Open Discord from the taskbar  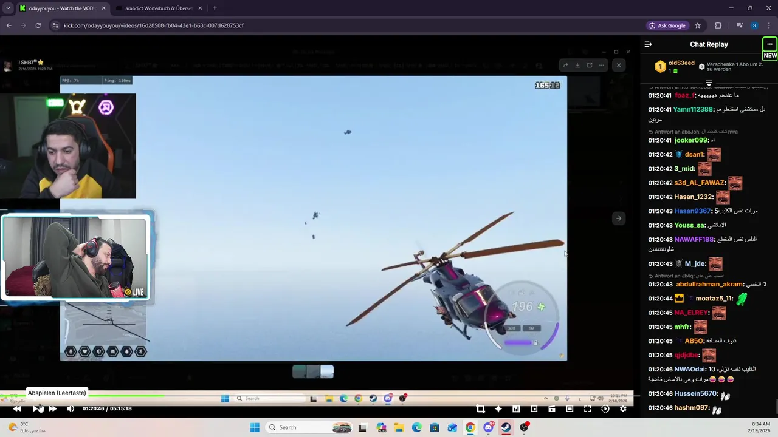click(488, 427)
